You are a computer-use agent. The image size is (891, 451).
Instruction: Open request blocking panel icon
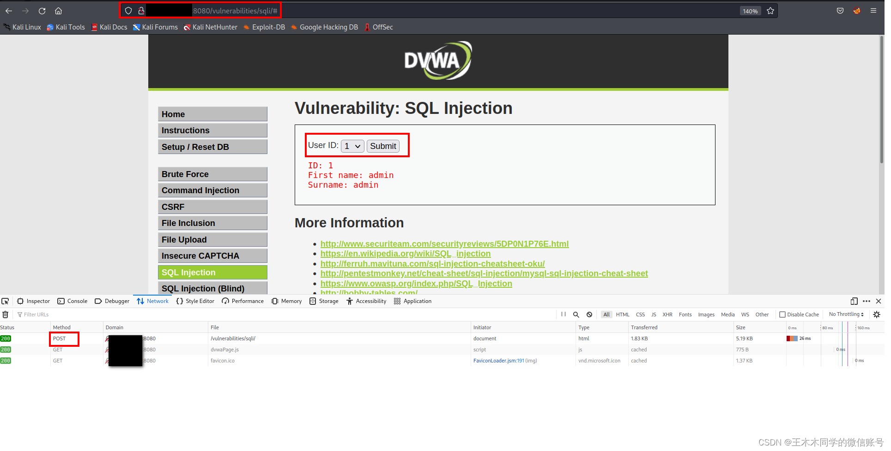(589, 315)
